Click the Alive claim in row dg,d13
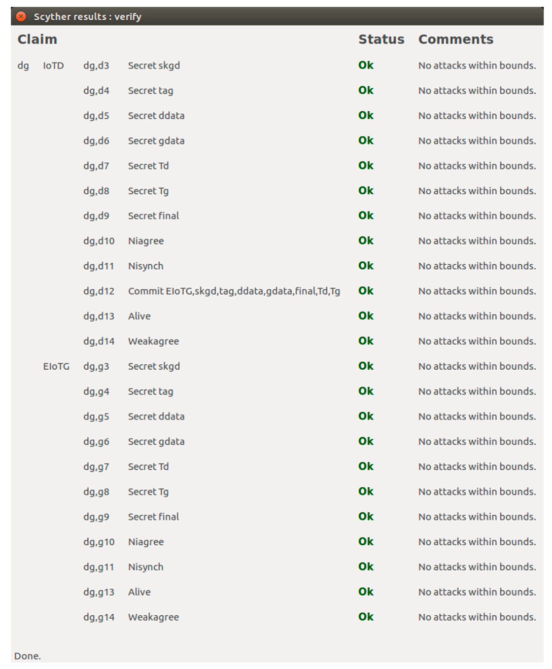This screenshot has width=552, height=669. [139, 316]
